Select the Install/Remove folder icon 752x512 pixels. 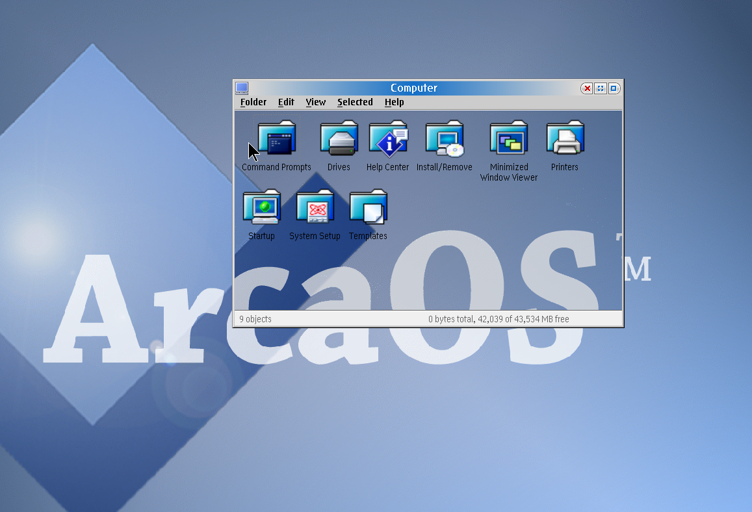coord(445,138)
